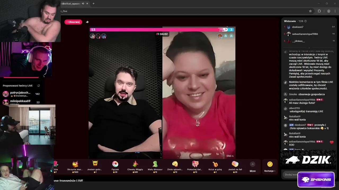Close the TikTok LIVE browser tab

87,3
